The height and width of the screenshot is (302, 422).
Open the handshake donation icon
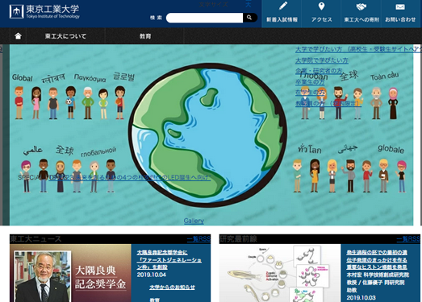[361, 13]
